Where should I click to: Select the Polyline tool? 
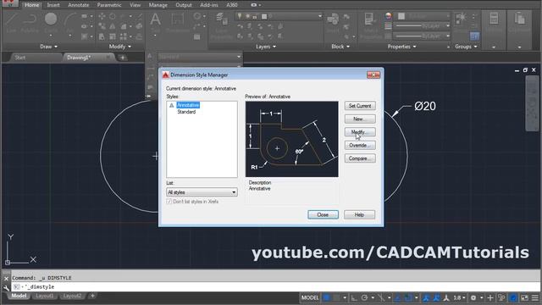click(x=30, y=23)
